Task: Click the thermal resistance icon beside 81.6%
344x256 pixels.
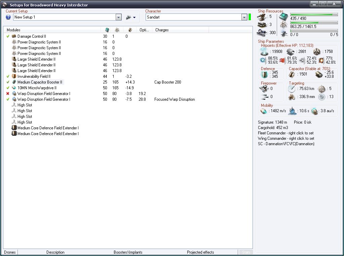Action: click(x=282, y=60)
